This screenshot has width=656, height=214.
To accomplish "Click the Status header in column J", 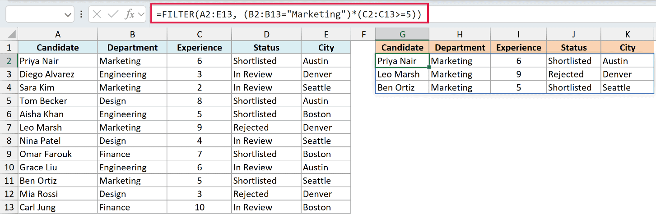I will (x=573, y=47).
